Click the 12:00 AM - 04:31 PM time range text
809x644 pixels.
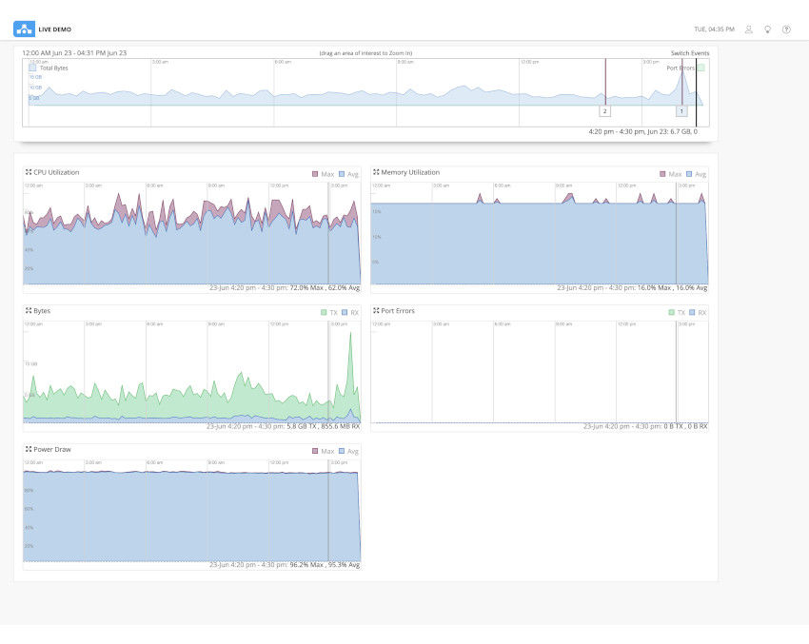pos(74,53)
